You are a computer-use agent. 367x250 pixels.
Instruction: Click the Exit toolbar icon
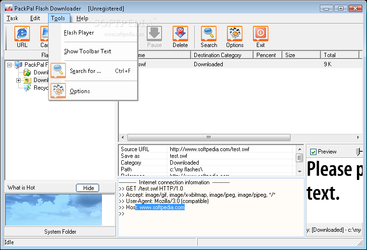[261, 34]
